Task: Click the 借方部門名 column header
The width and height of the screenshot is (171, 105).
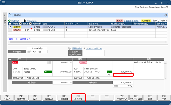Action: tap(99, 24)
